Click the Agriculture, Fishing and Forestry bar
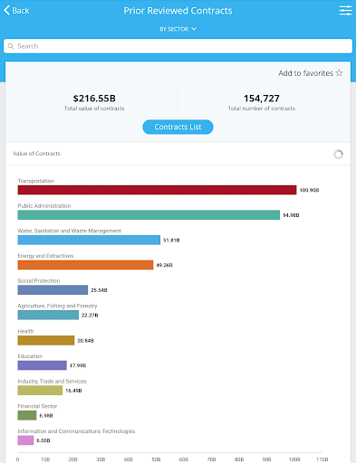356x463 pixels. 48,315
